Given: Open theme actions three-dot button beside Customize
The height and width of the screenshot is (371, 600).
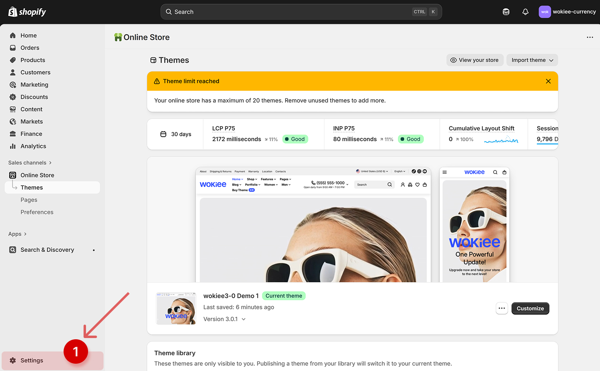Looking at the screenshot, I should [502, 308].
